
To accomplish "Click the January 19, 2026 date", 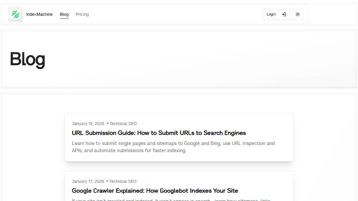I will [x=88, y=124].
